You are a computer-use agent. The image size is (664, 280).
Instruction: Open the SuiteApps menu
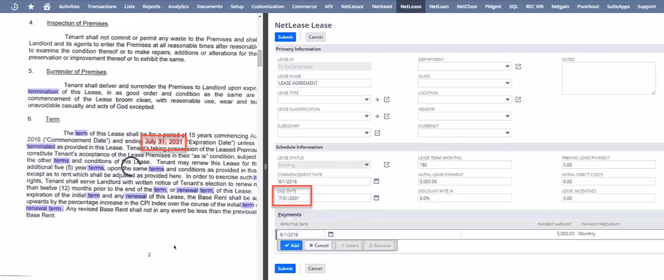point(618,6)
